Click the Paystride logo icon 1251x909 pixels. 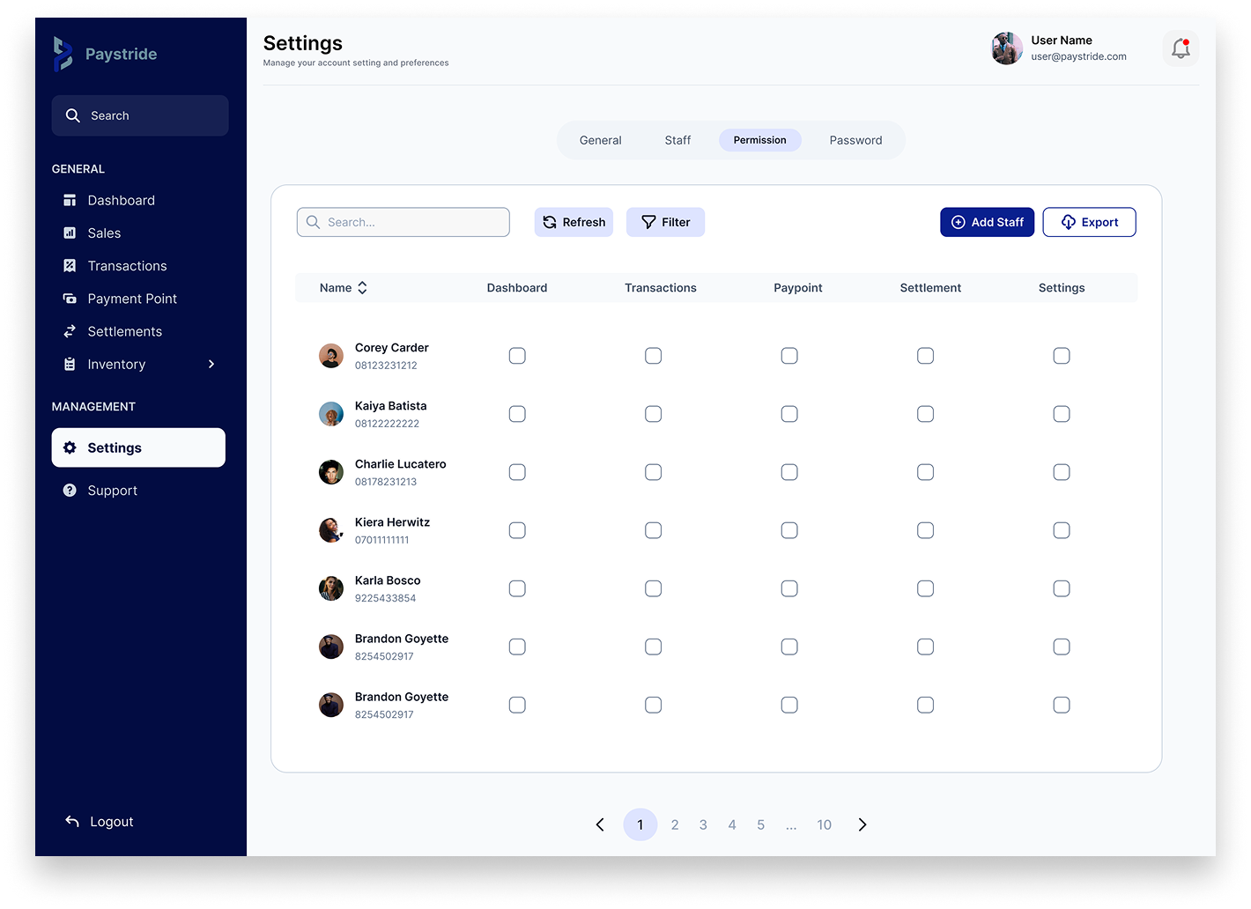63,54
